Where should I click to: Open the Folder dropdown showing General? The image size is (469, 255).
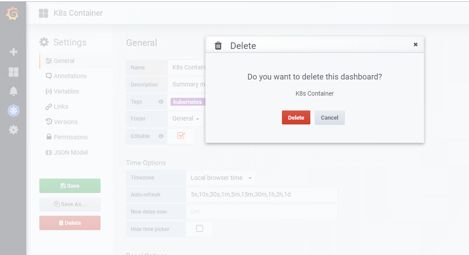185,119
